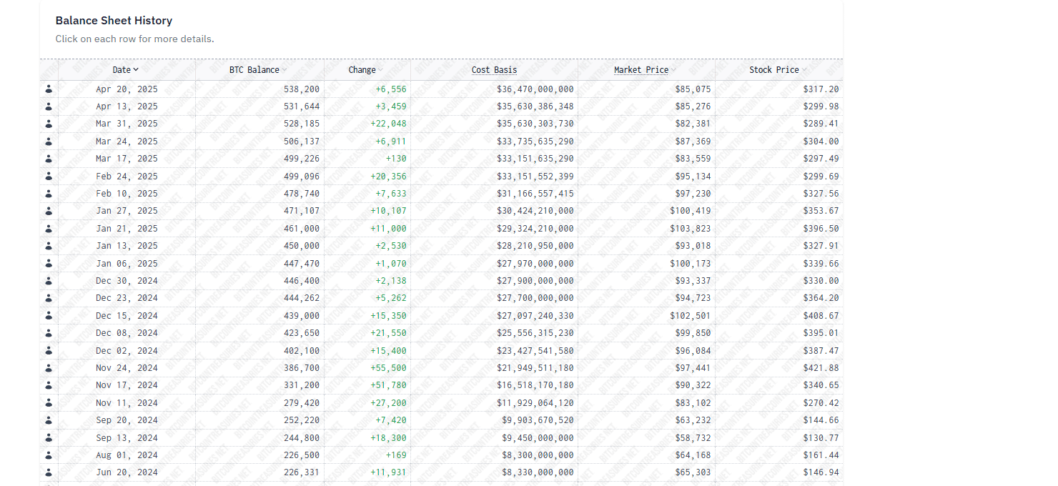Click the +169 change value
Viewport: 1058px width, 486px height.
[x=396, y=455]
